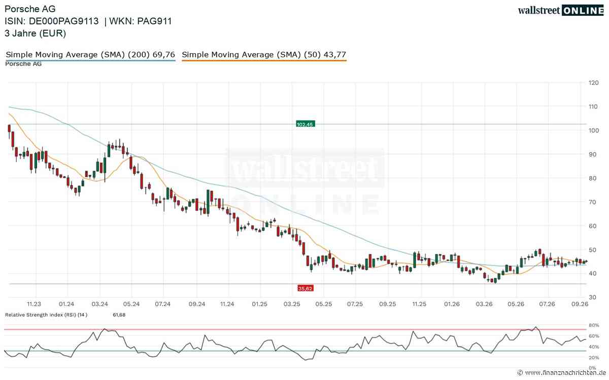Click the RSI axis label 0%

pyautogui.click(x=592, y=368)
